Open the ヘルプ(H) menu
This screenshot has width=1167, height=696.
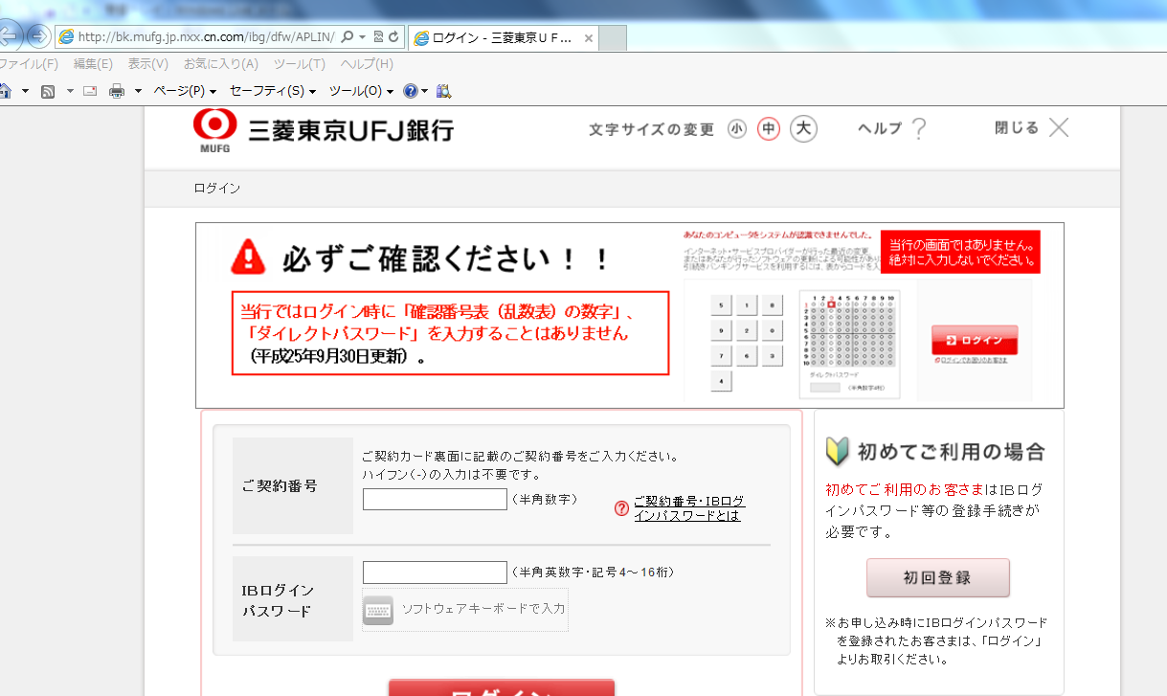[x=367, y=64]
